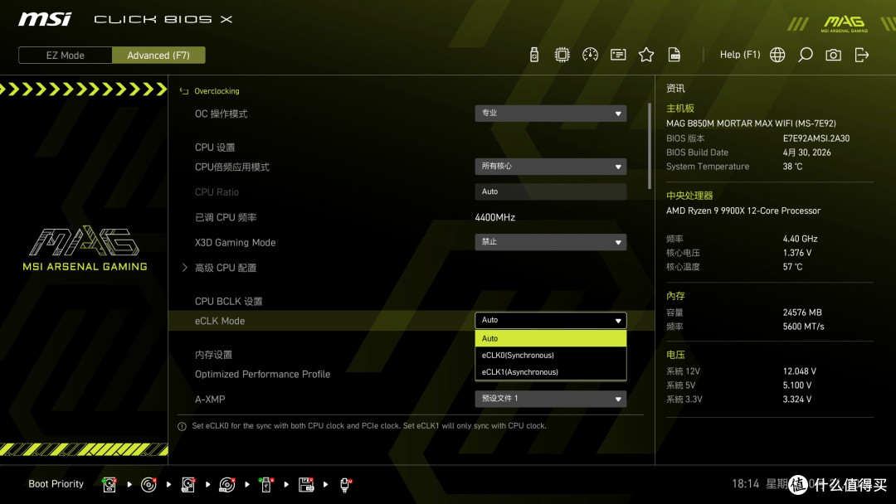Choose eCLK1(Asynchronous) option

pos(550,371)
